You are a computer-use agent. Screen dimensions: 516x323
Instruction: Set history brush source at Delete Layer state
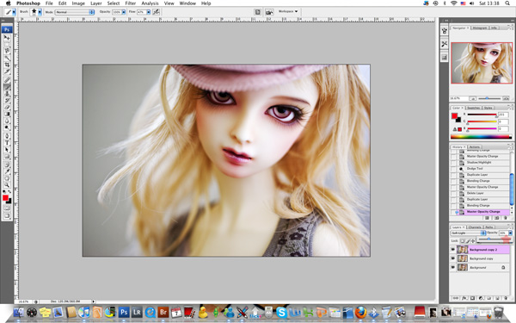click(454, 193)
